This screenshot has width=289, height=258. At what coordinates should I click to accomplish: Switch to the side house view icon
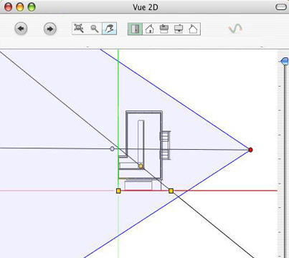193,29
